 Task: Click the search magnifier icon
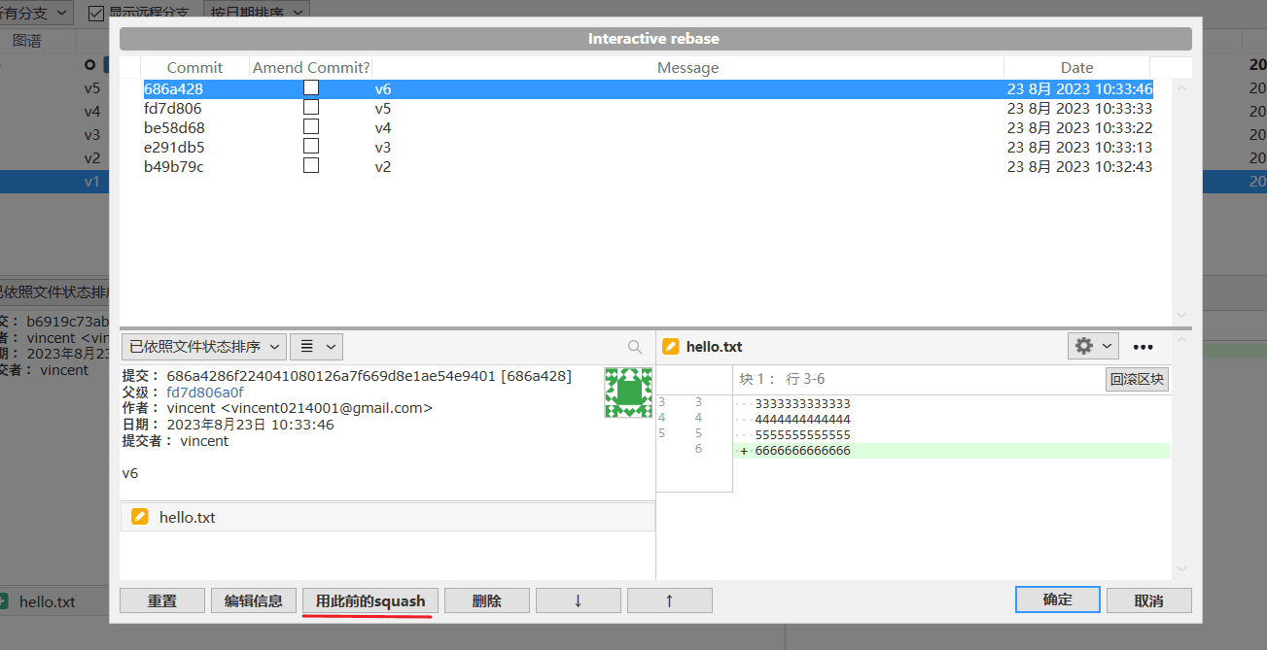pos(635,347)
